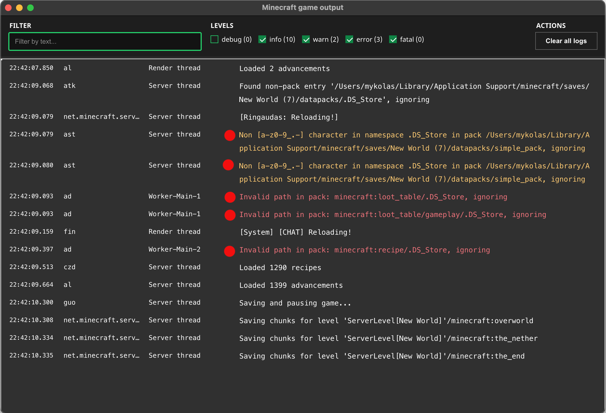Enable the debug level checkbox
The image size is (606, 413).
[214, 40]
